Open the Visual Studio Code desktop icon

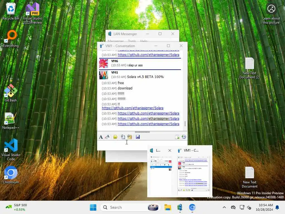click(x=11, y=150)
